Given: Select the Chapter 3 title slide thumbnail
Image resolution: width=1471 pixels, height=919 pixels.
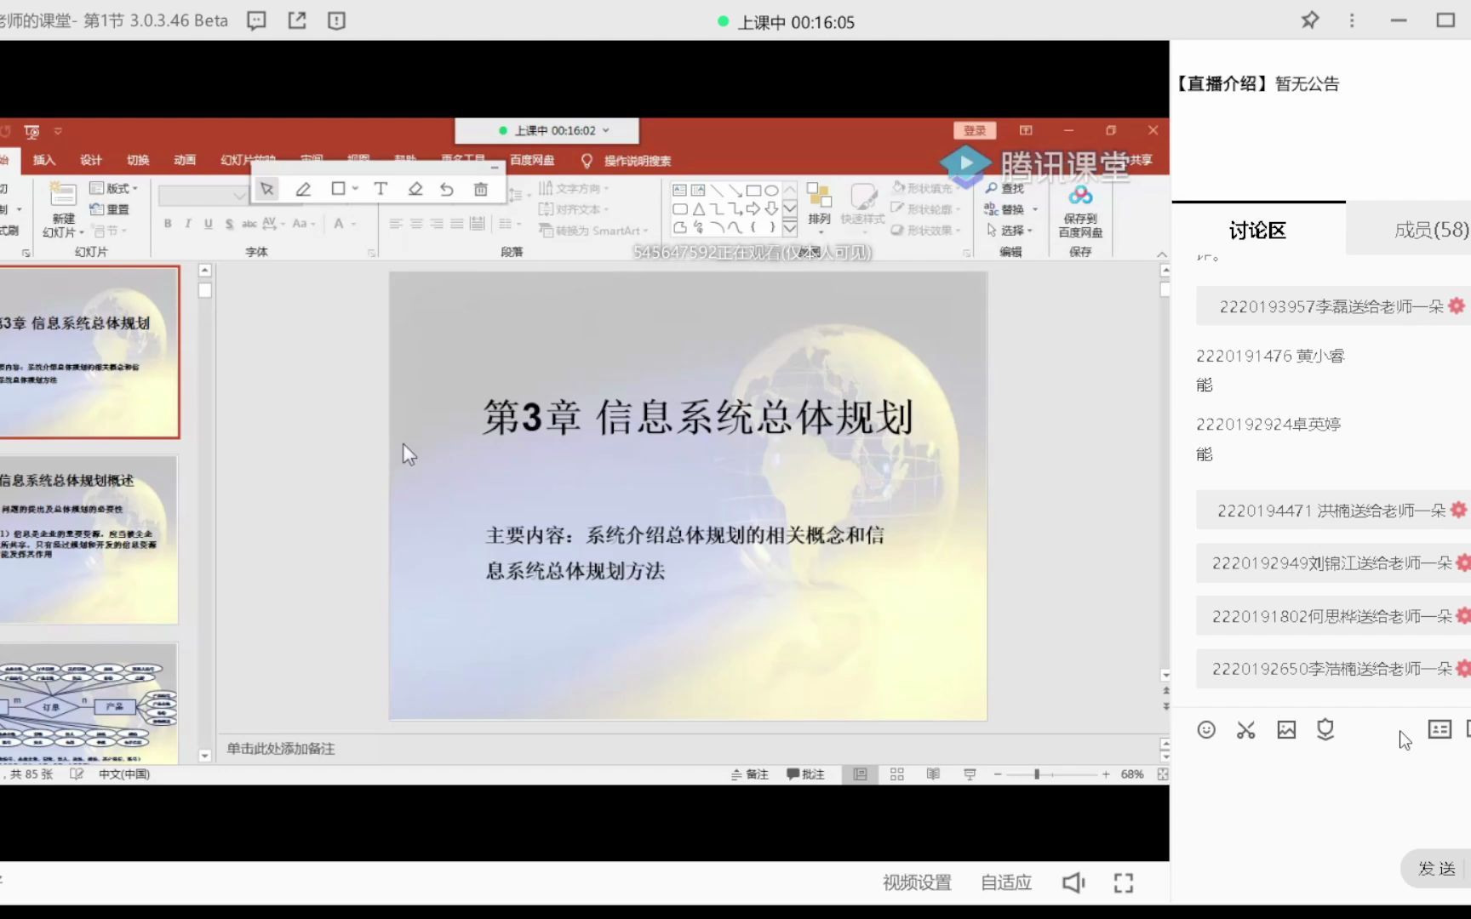Looking at the screenshot, I should [89, 352].
